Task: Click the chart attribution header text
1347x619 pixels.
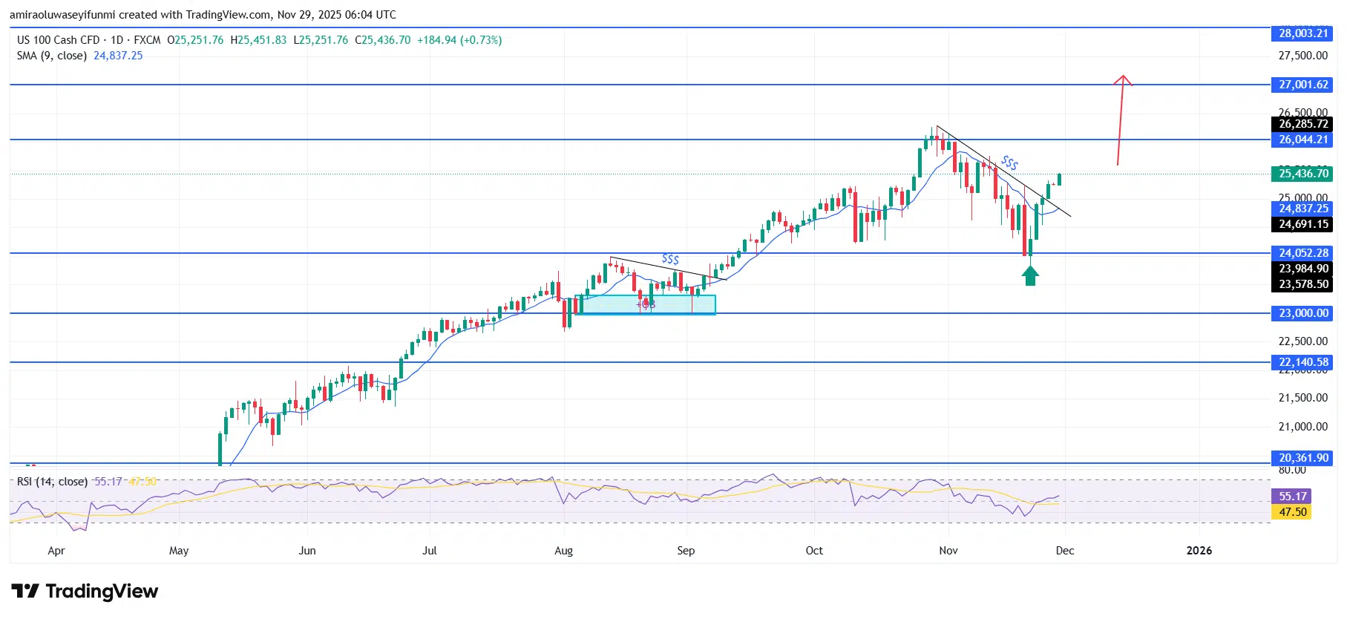Action: [203, 15]
